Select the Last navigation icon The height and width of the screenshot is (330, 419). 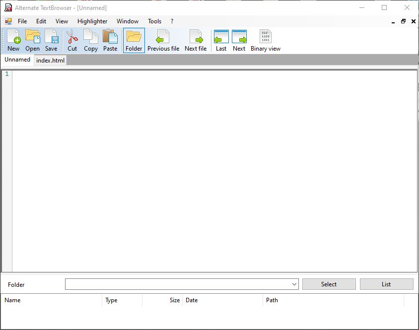pyautogui.click(x=220, y=40)
